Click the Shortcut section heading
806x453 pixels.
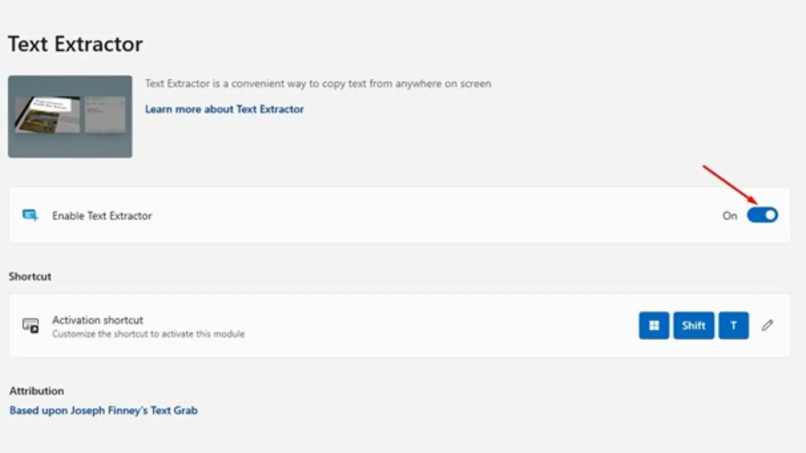[30, 276]
